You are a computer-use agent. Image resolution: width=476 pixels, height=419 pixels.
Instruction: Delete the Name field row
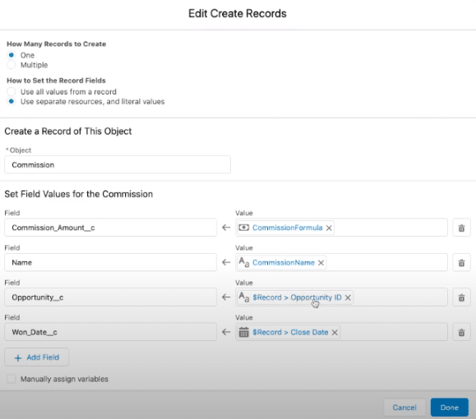click(x=461, y=262)
